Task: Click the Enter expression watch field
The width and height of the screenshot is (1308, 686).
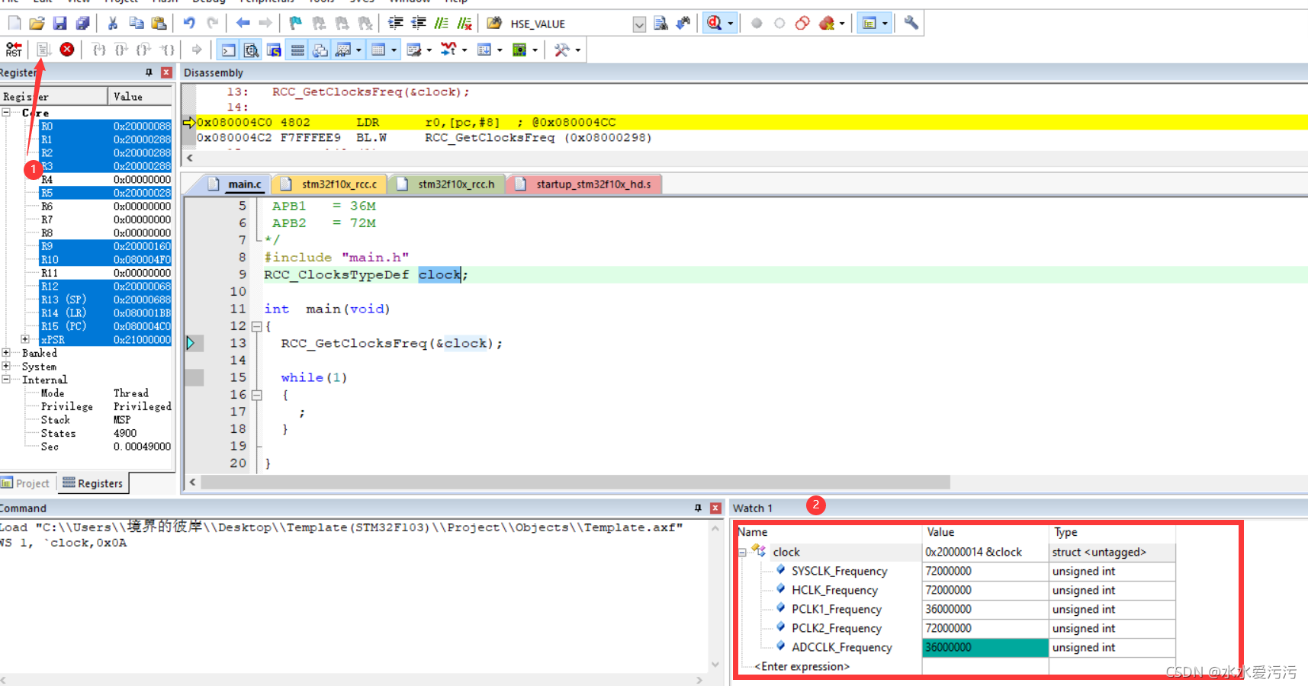Action: (802, 666)
